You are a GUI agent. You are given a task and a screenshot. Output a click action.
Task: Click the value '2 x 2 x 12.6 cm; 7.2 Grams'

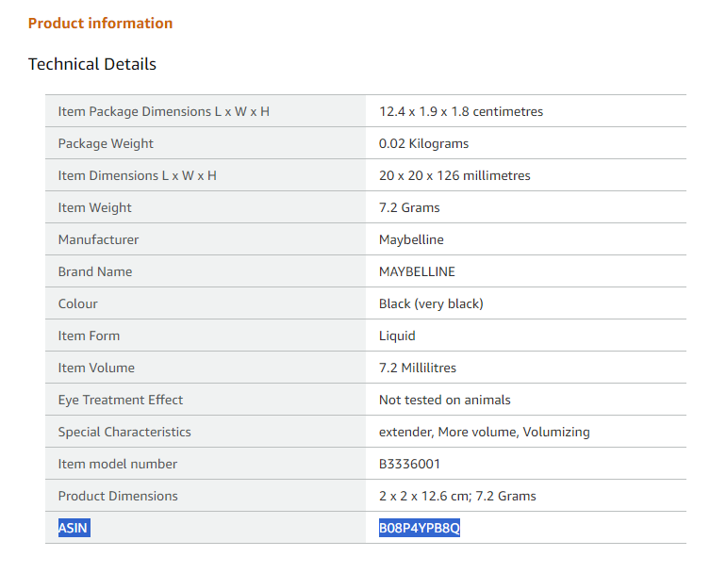(457, 496)
